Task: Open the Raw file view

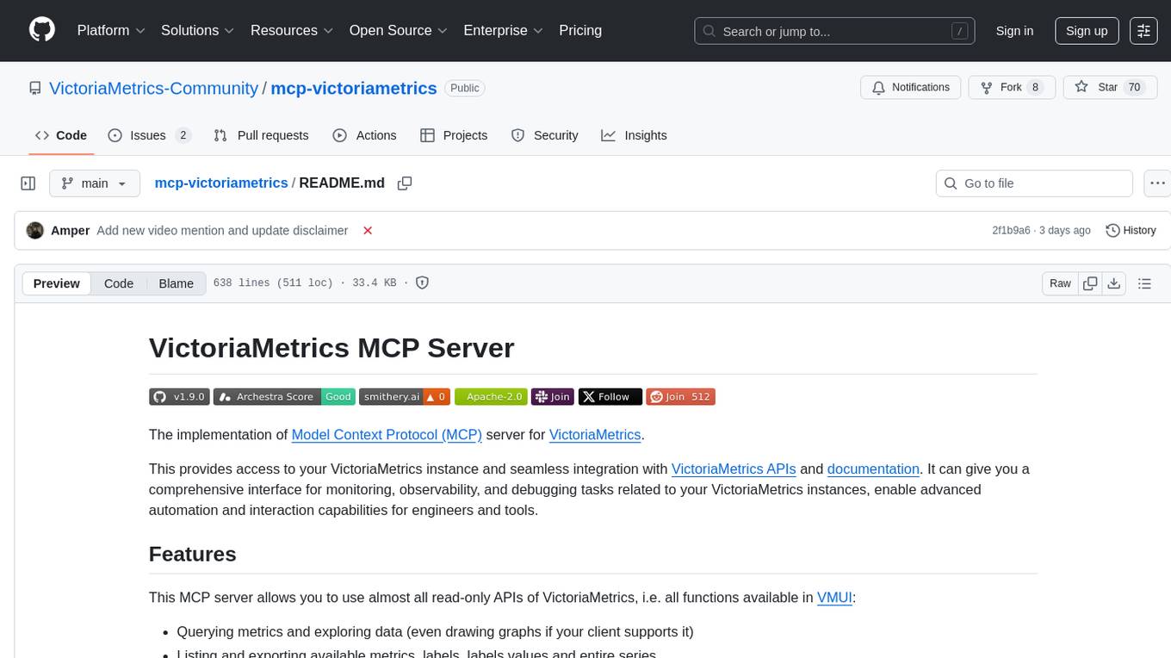Action: [x=1060, y=283]
